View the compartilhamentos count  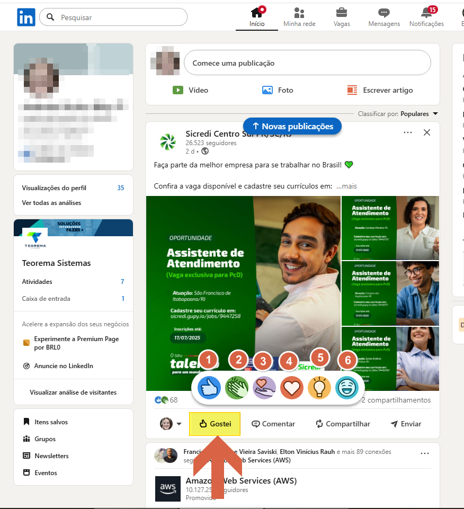pyautogui.click(x=396, y=400)
